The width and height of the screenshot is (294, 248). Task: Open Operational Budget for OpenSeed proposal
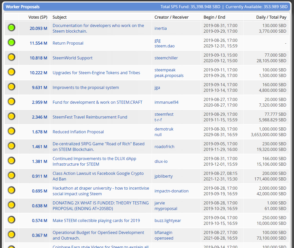98,235
